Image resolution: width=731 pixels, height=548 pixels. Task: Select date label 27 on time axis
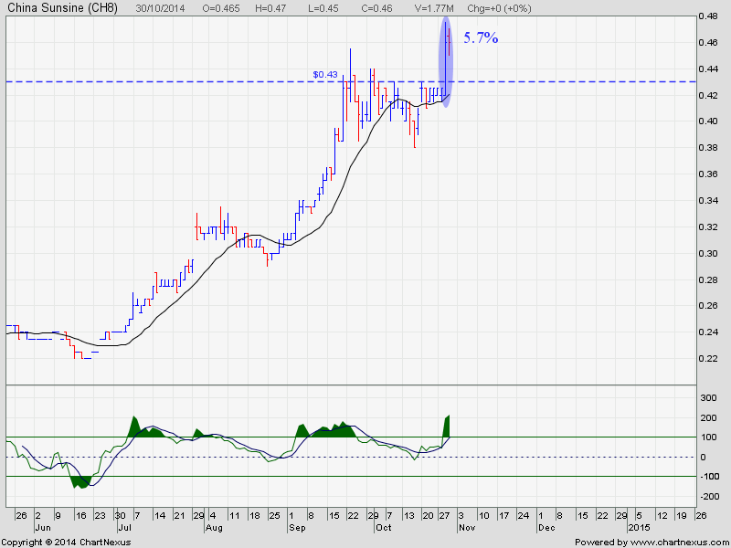tap(444, 516)
